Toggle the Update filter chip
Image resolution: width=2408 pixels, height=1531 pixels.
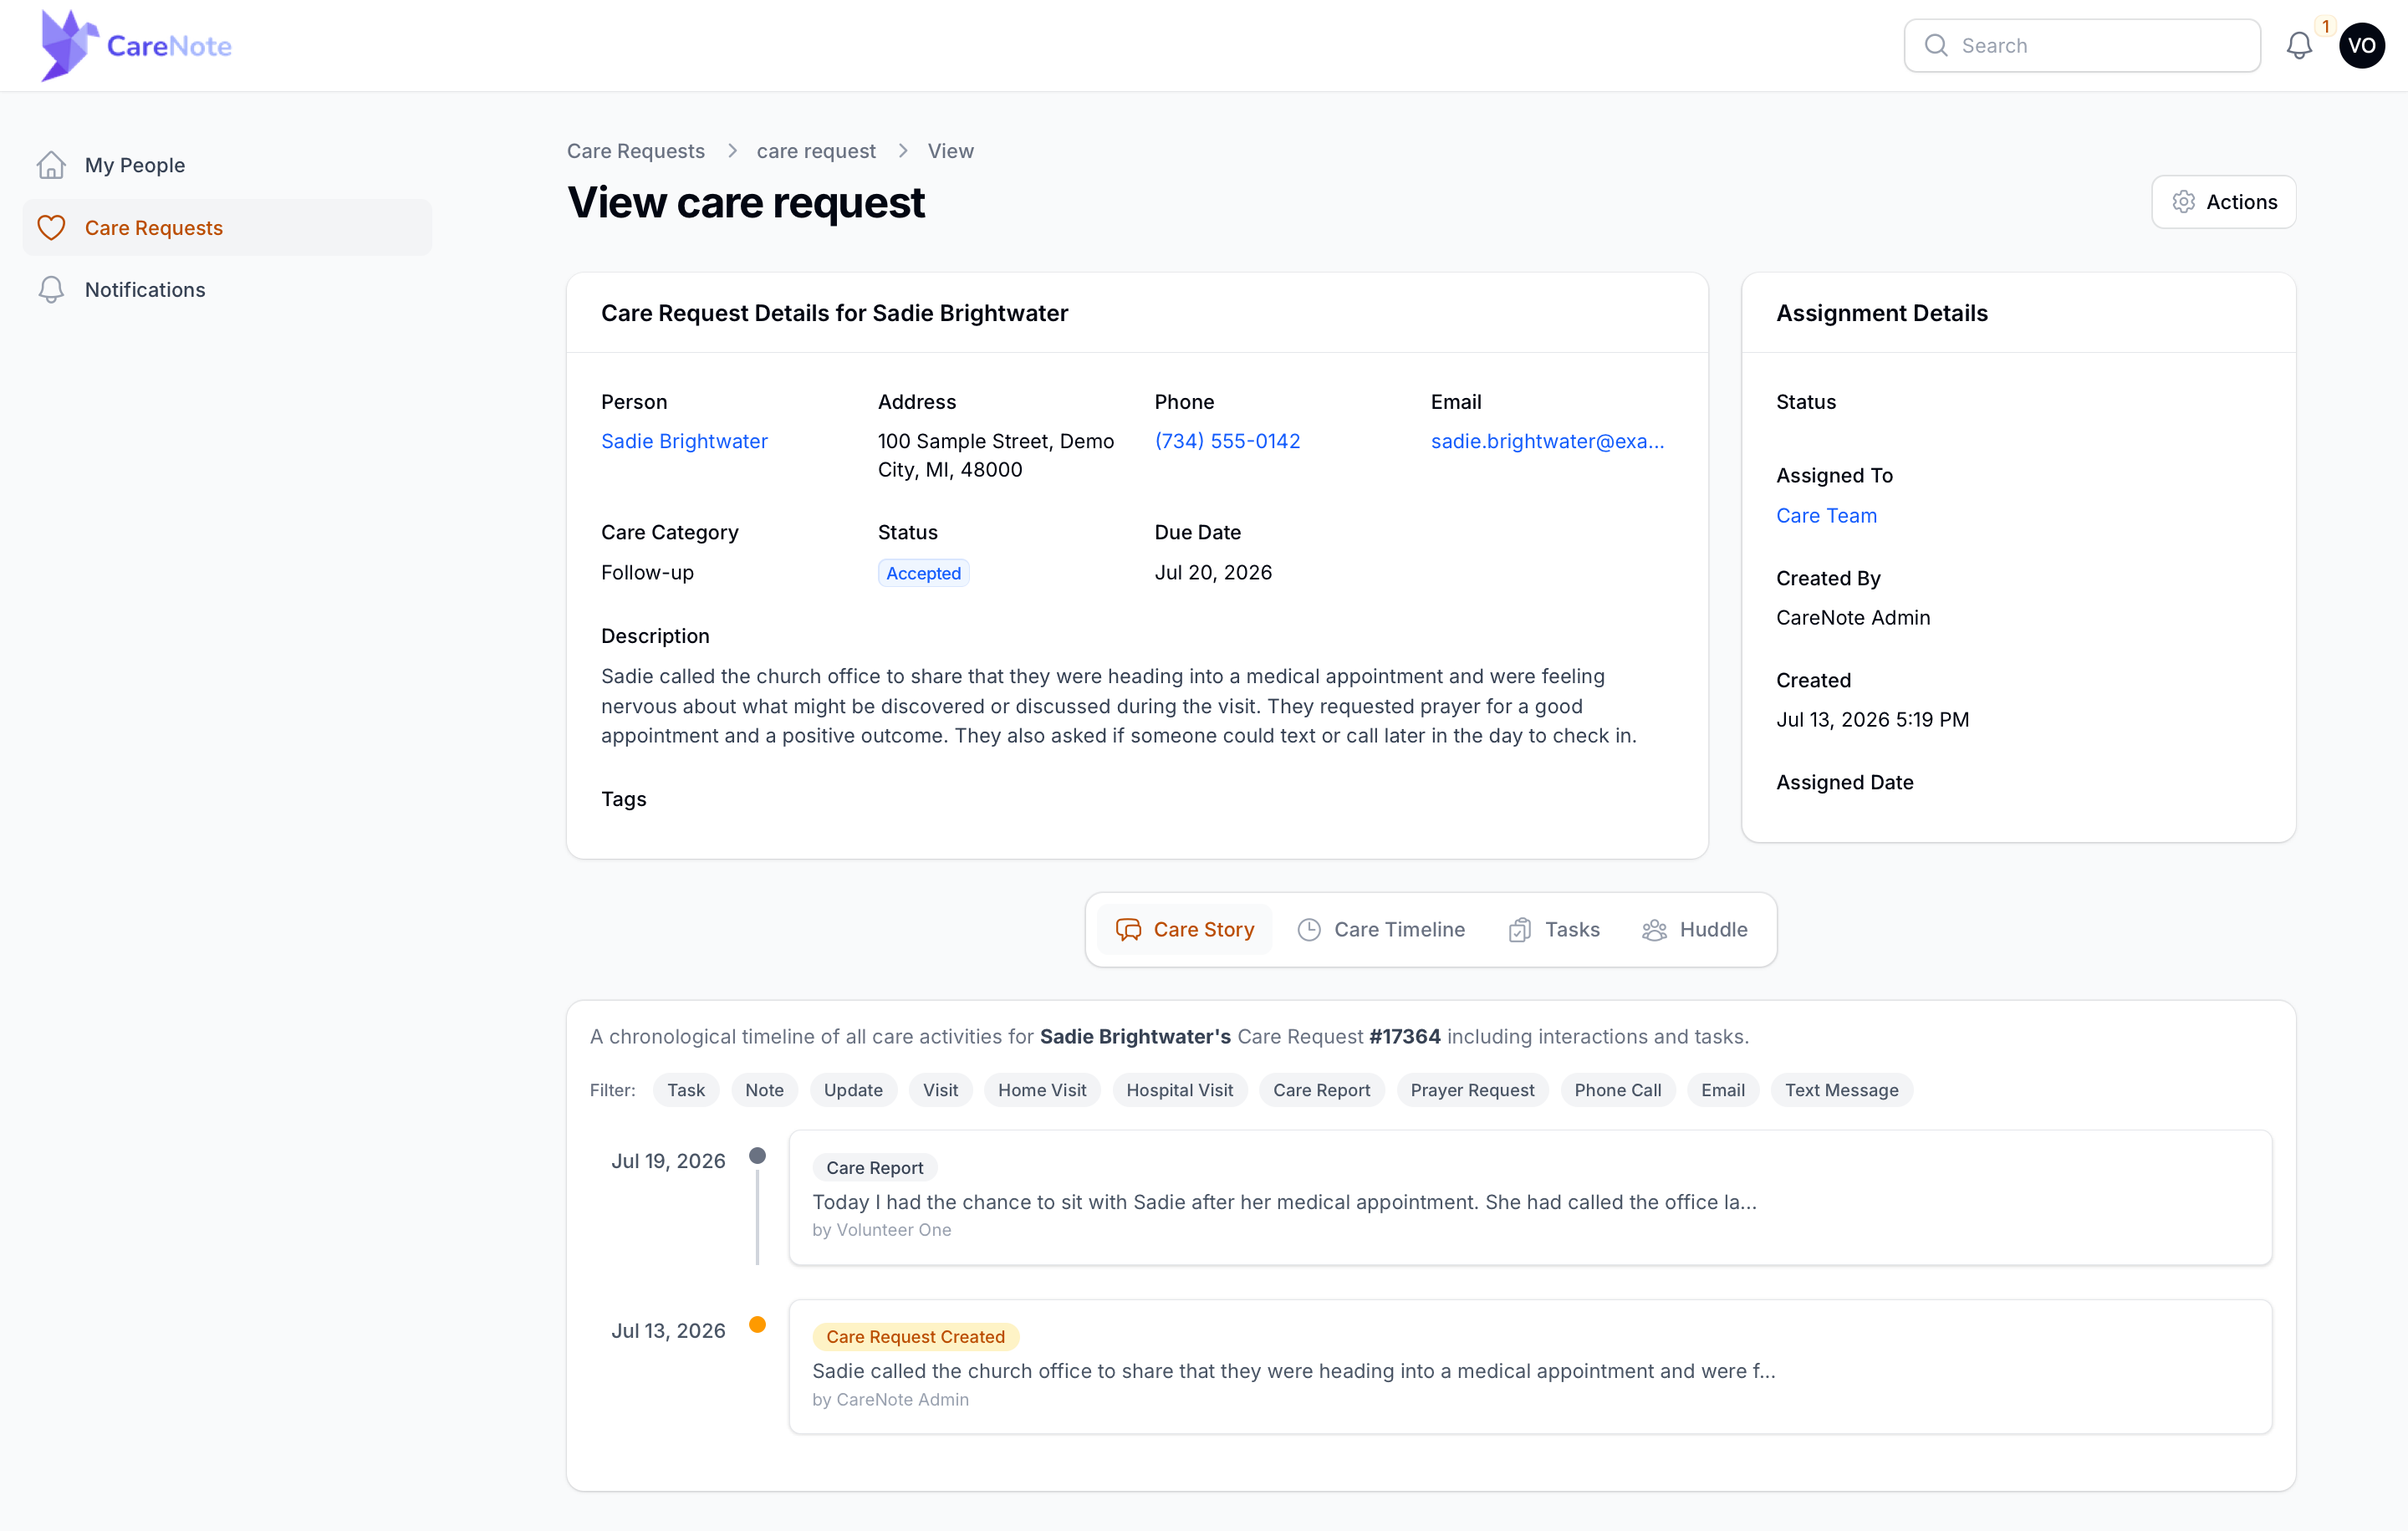pos(853,1090)
